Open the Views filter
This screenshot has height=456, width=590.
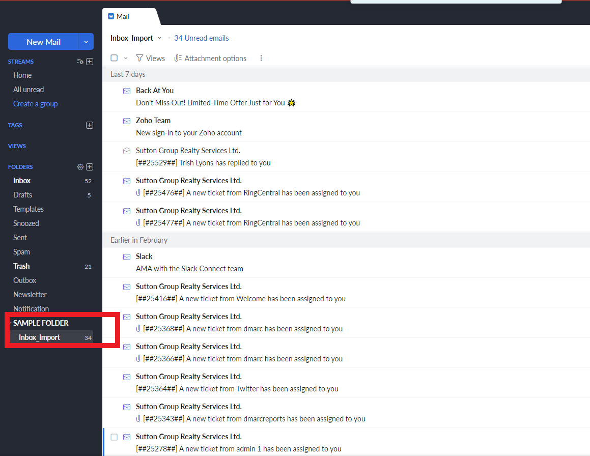point(151,59)
